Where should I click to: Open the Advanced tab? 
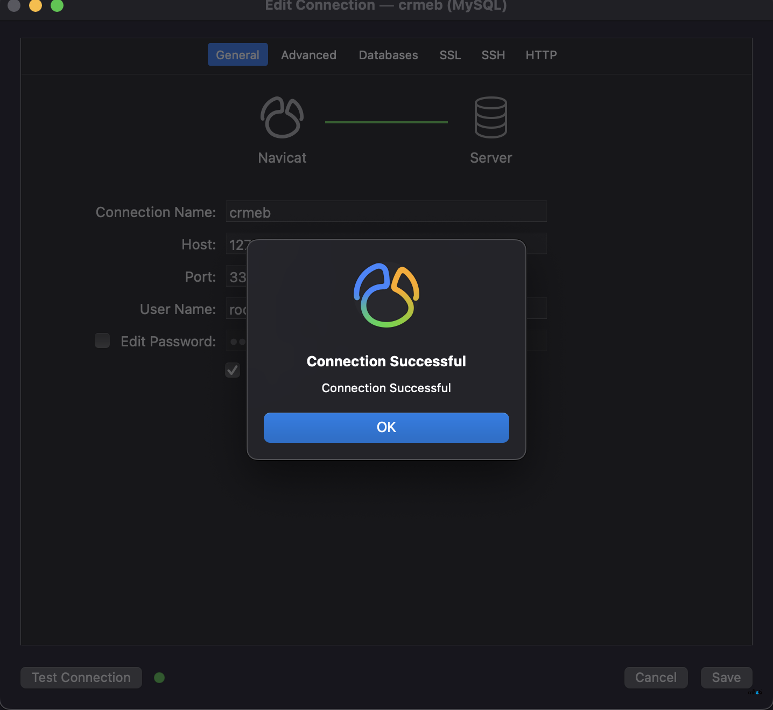tap(308, 54)
